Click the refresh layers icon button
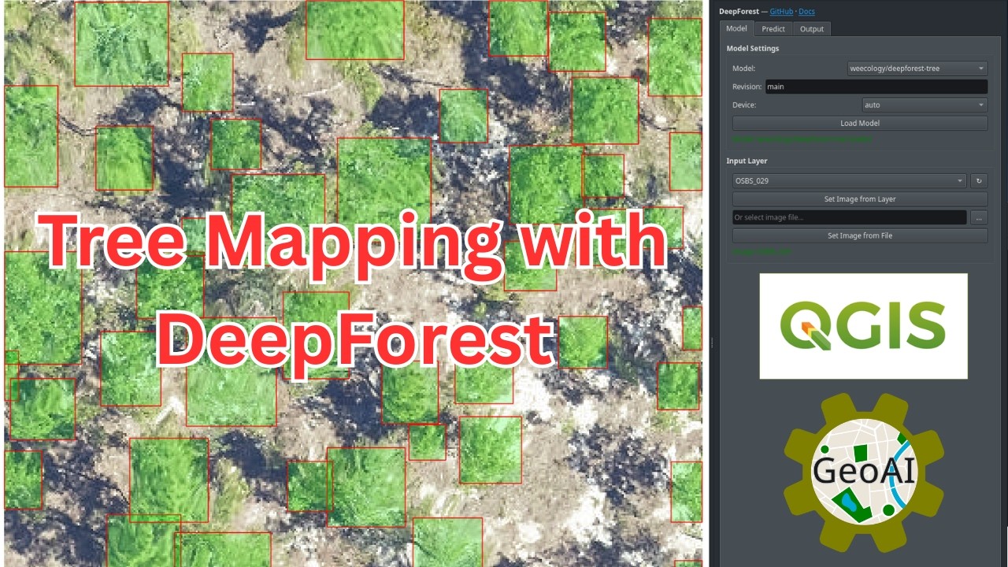The width and height of the screenshot is (1008, 567). [x=979, y=181]
